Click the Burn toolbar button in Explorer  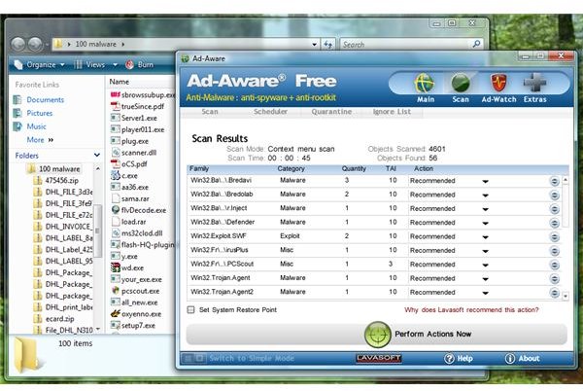(x=139, y=65)
